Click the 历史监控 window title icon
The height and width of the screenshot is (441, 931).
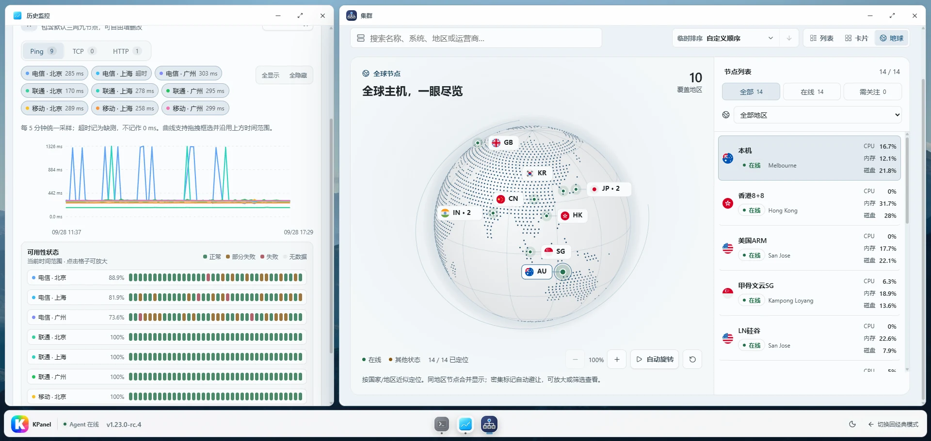pos(17,15)
